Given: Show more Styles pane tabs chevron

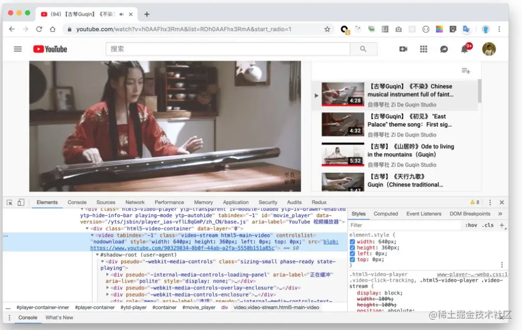Looking at the screenshot, I should (x=500, y=214).
